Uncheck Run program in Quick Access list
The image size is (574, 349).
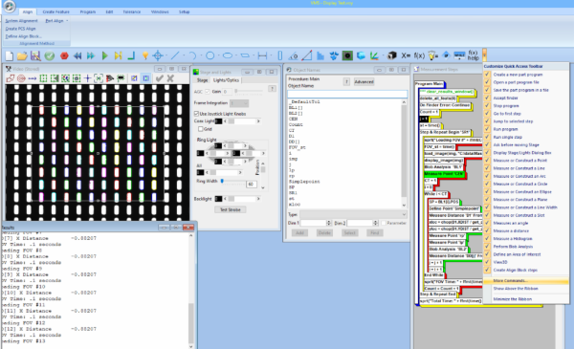487,129
